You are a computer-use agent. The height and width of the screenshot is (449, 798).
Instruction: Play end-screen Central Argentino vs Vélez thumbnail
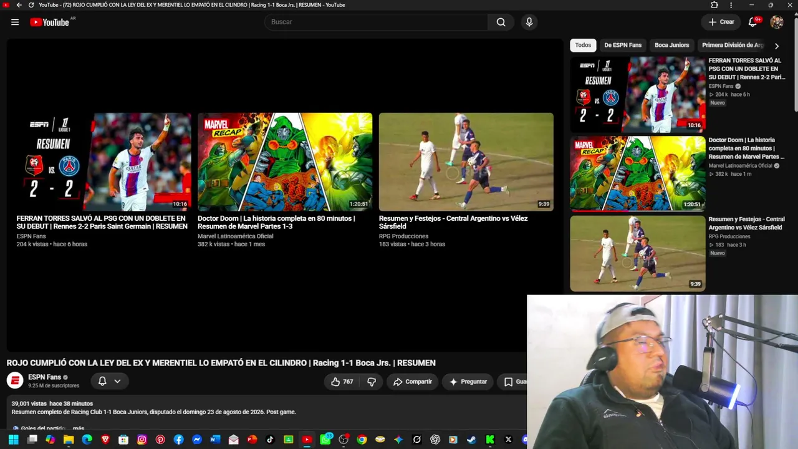pos(466,162)
